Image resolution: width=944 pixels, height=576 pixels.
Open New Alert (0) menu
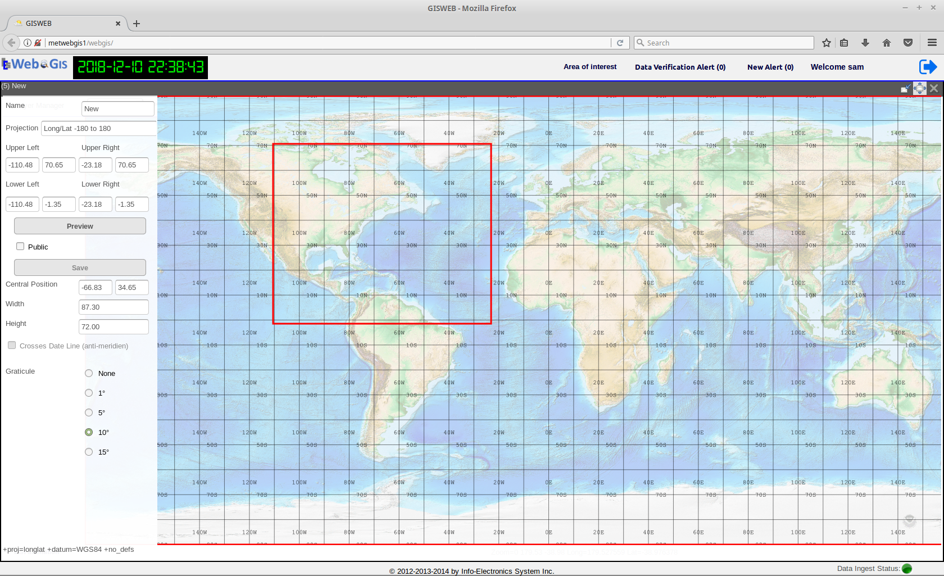(x=770, y=67)
